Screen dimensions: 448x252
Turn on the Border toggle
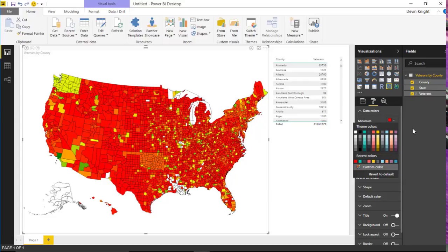[395, 244]
